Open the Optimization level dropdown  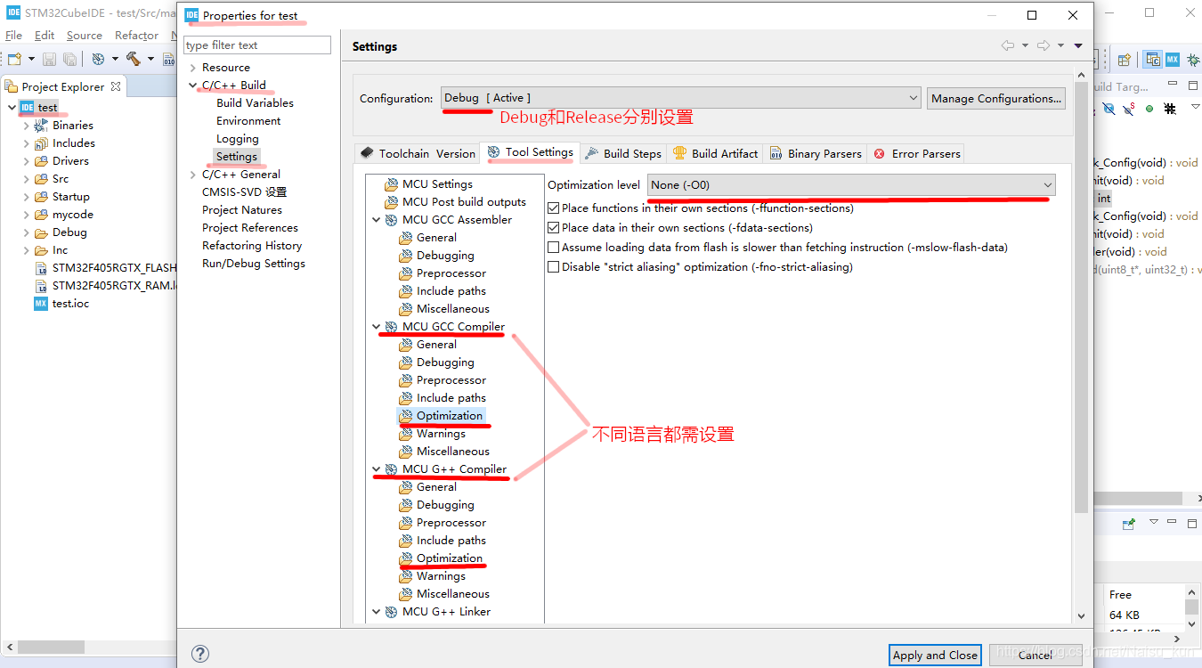[x=851, y=185]
